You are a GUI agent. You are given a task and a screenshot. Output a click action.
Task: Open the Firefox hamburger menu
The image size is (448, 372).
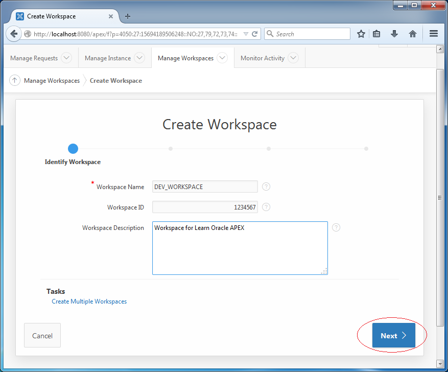[x=434, y=34]
